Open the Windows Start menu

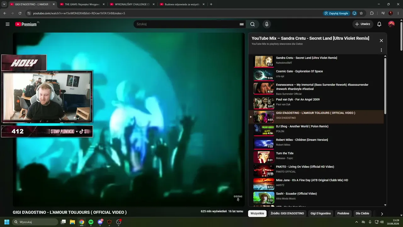click(7, 222)
